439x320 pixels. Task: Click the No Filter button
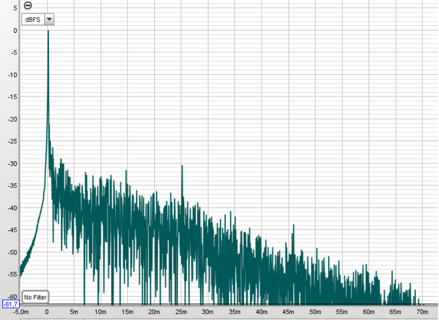(x=35, y=298)
